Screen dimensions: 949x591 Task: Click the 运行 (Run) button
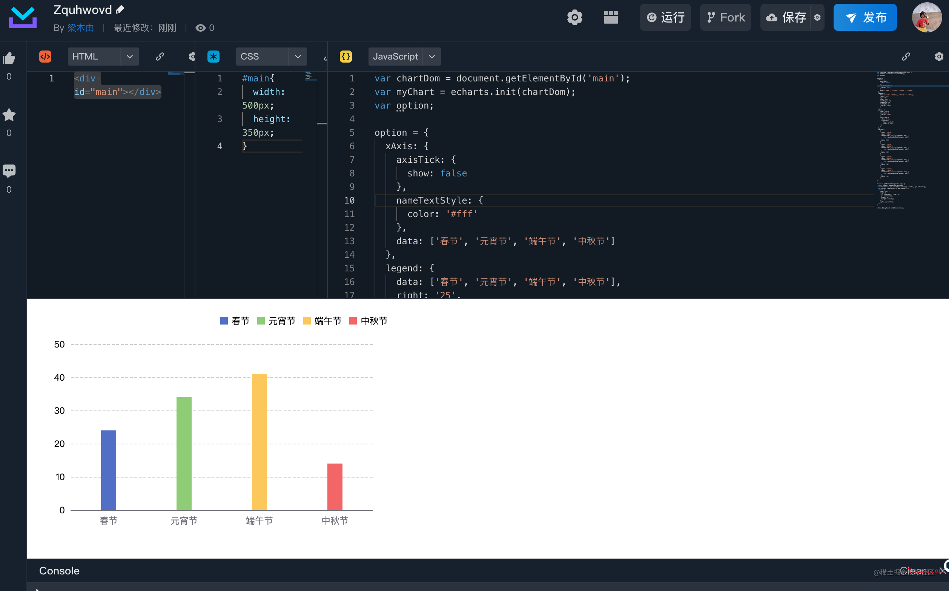click(x=666, y=18)
